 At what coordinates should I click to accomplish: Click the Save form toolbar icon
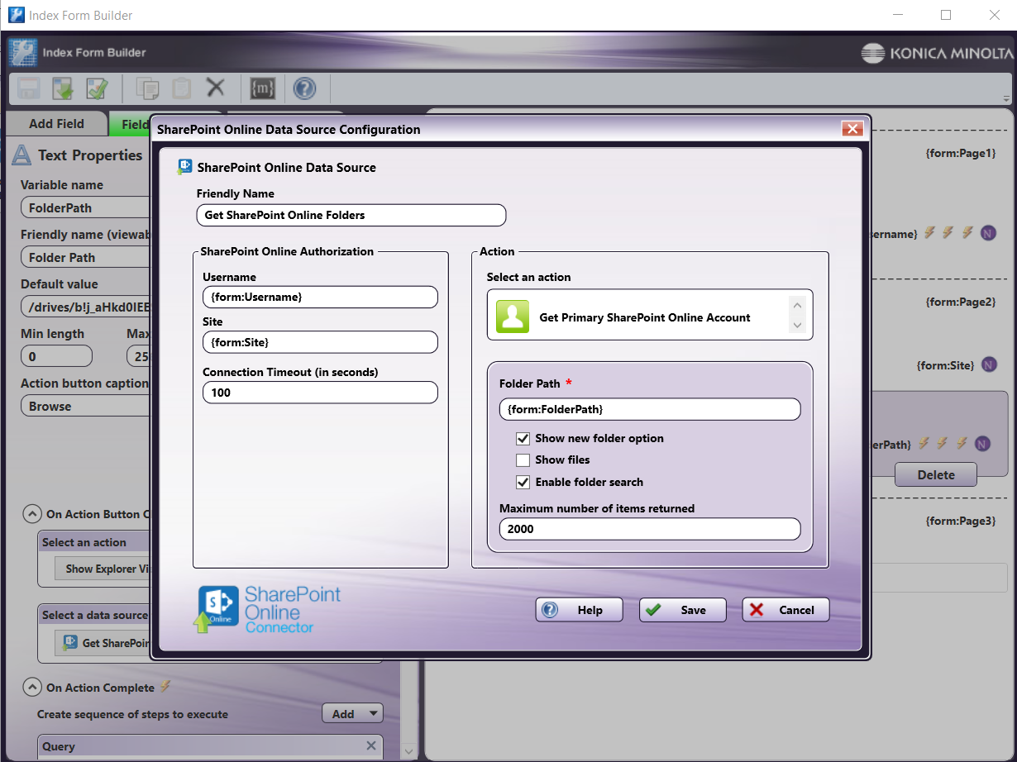point(30,88)
